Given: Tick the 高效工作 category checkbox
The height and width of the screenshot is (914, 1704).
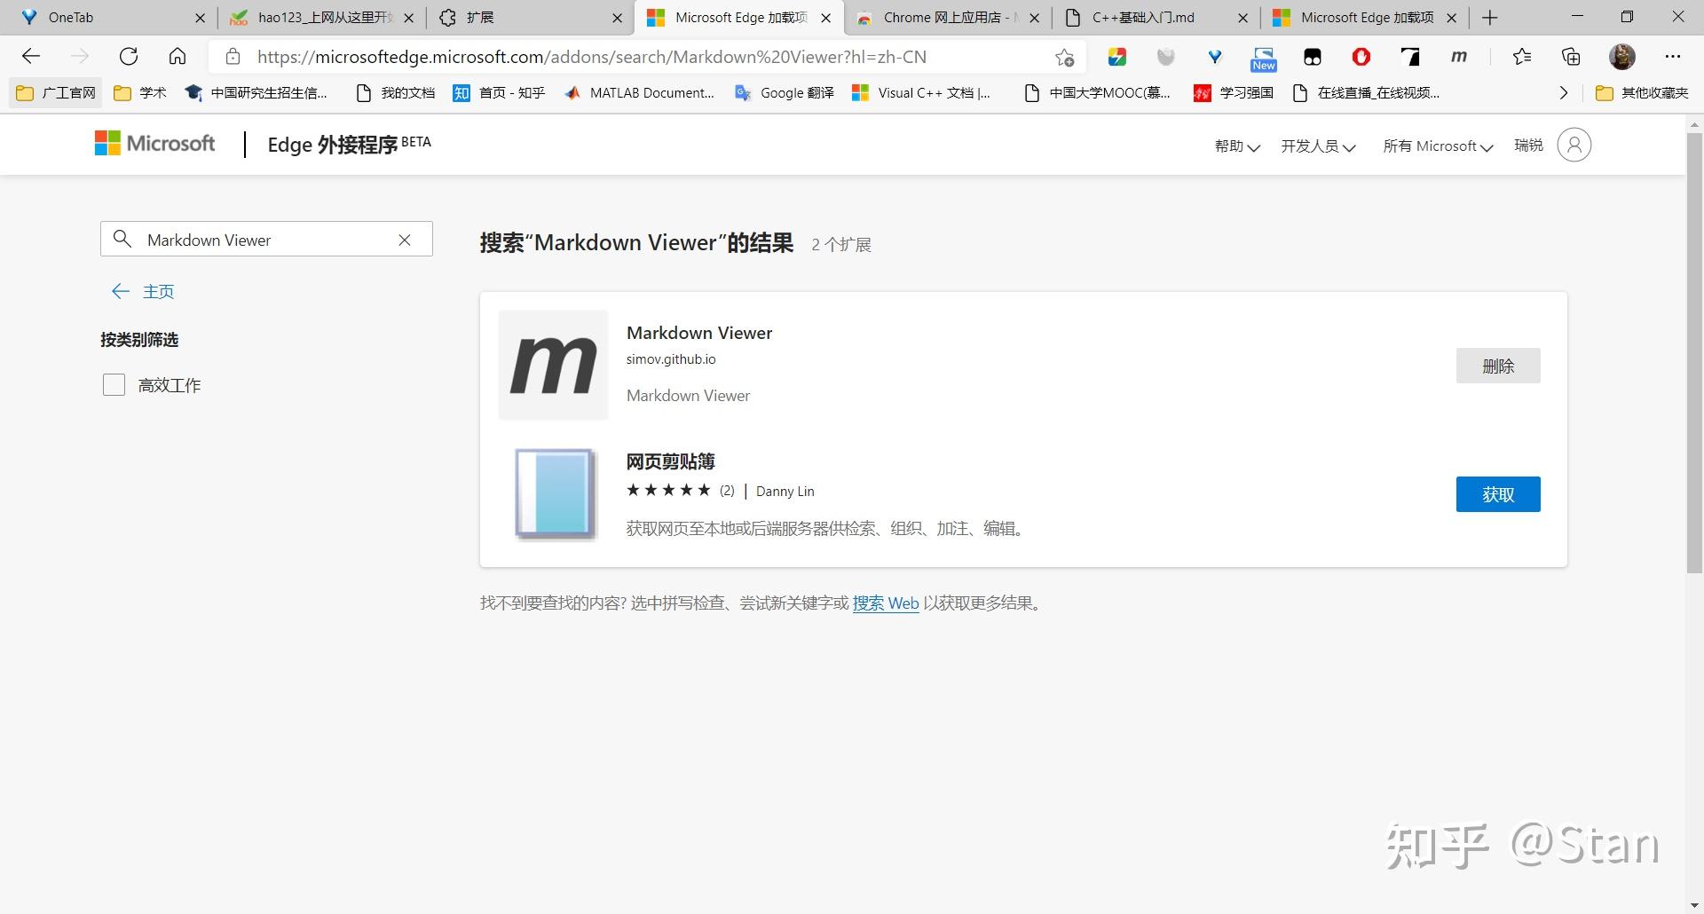Looking at the screenshot, I should (x=114, y=385).
